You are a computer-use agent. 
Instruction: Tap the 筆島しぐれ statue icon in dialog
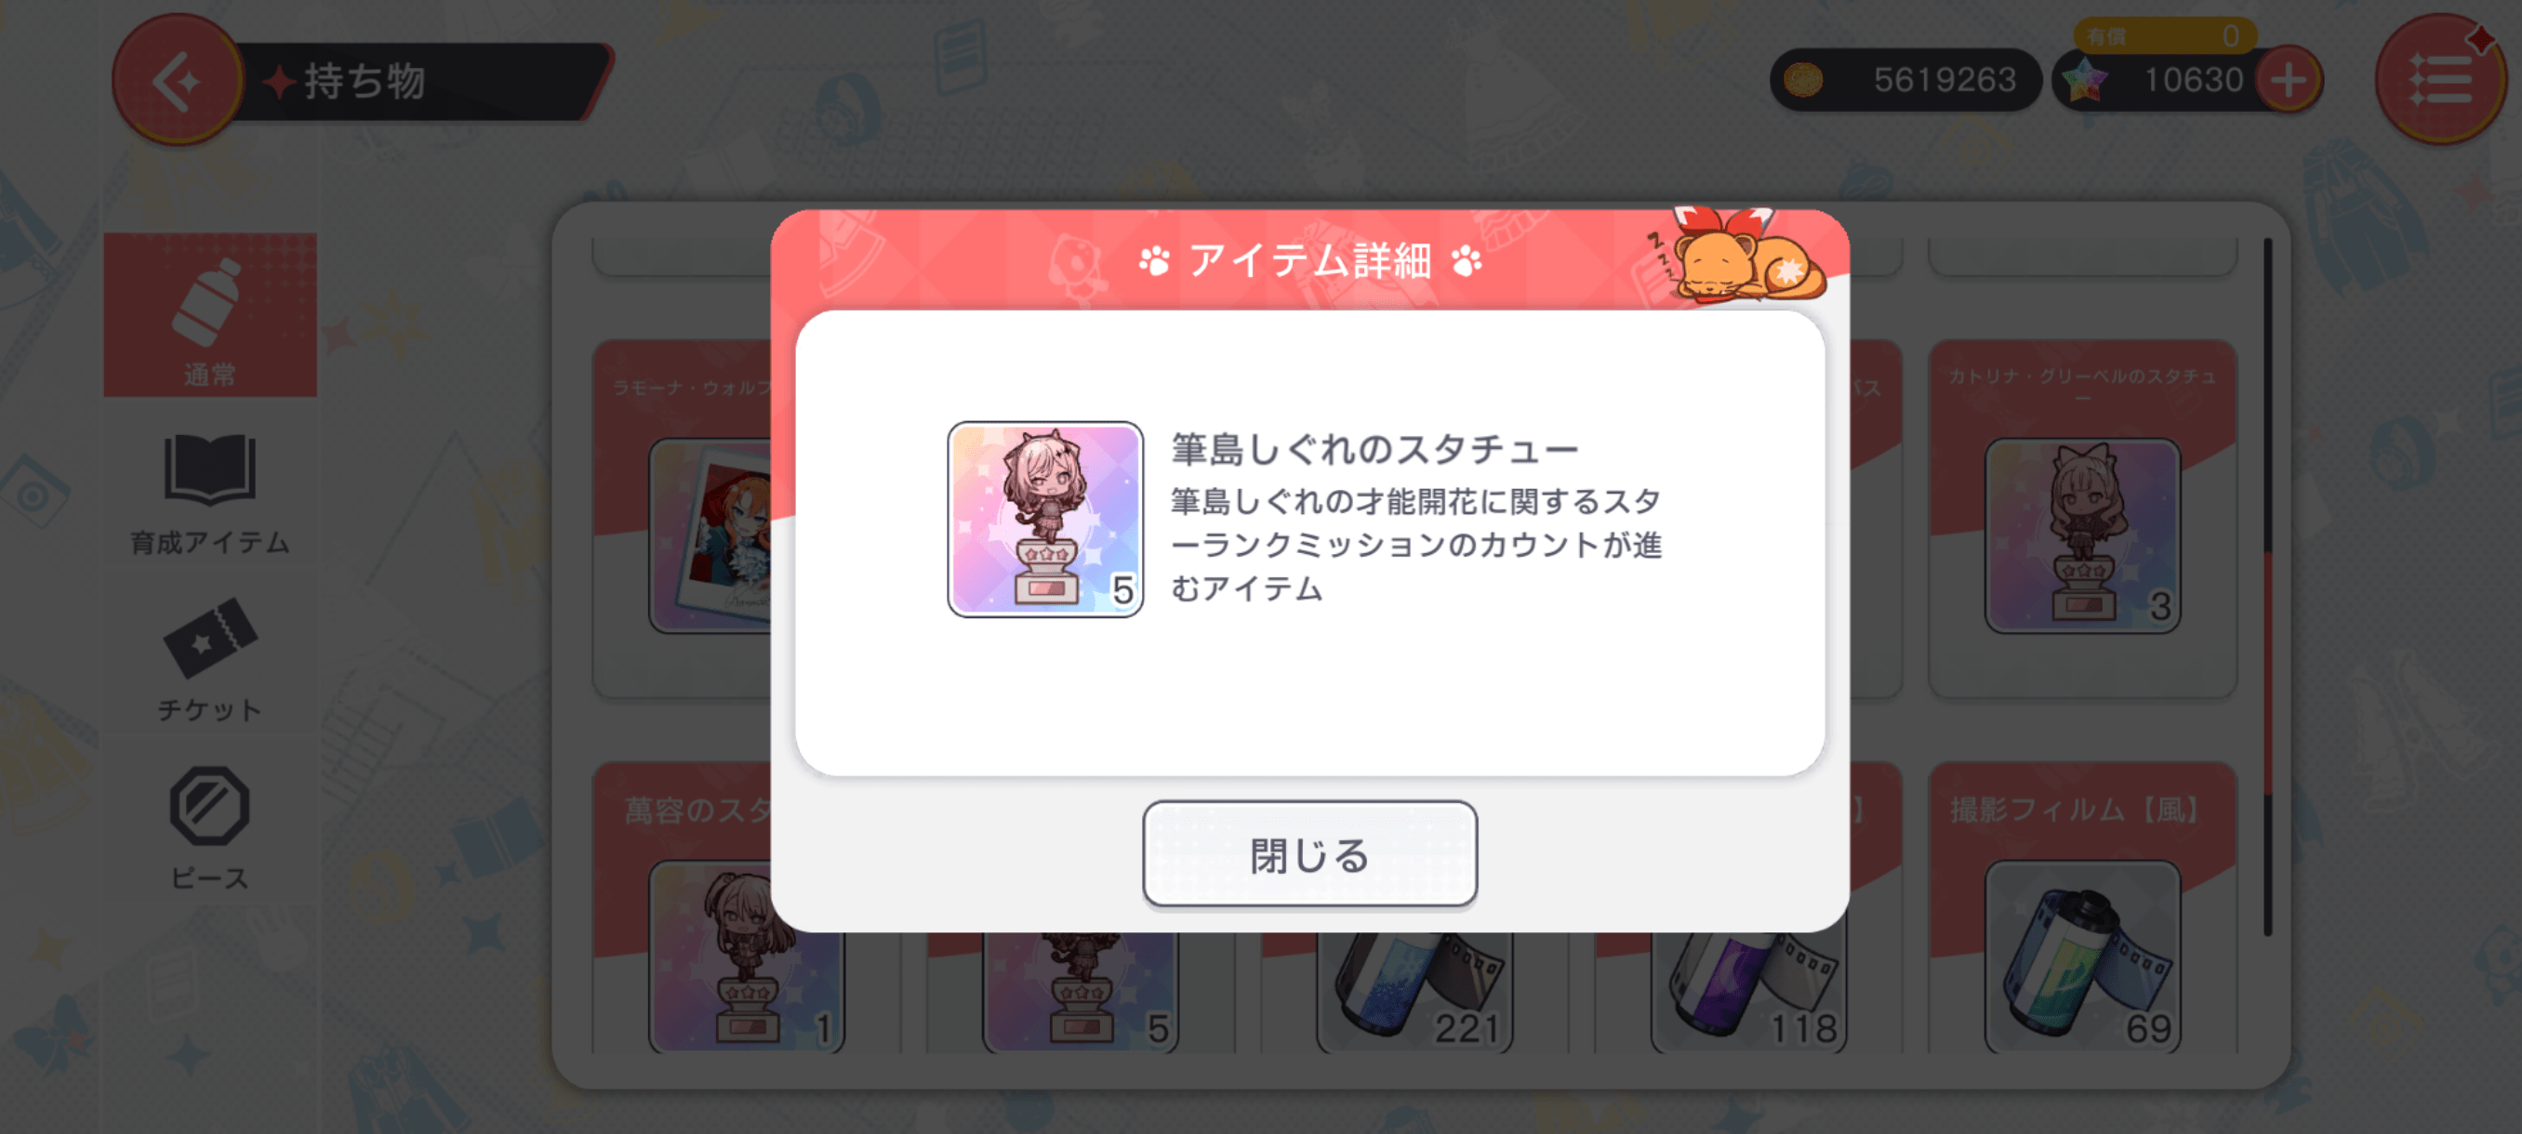(1044, 520)
